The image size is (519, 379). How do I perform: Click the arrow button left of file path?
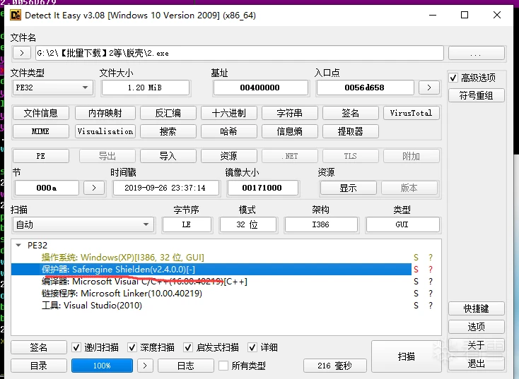coord(22,53)
